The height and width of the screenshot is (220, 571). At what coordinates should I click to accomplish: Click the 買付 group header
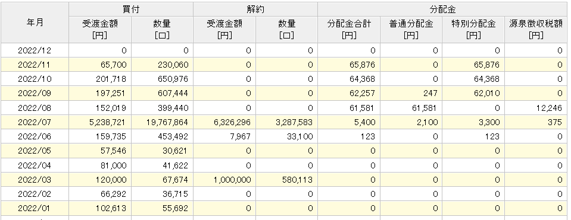pos(131,9)
